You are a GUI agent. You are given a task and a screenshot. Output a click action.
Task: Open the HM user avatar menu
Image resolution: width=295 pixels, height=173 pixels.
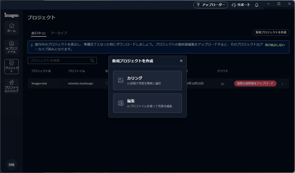tap(11, 165)
